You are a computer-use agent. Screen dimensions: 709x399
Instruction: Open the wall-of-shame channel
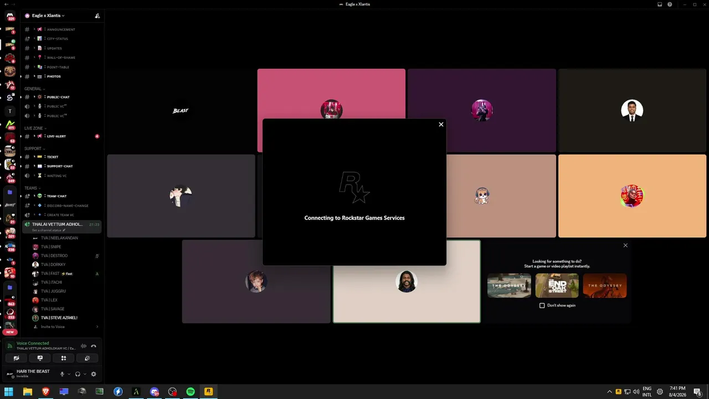coord(61,58)
